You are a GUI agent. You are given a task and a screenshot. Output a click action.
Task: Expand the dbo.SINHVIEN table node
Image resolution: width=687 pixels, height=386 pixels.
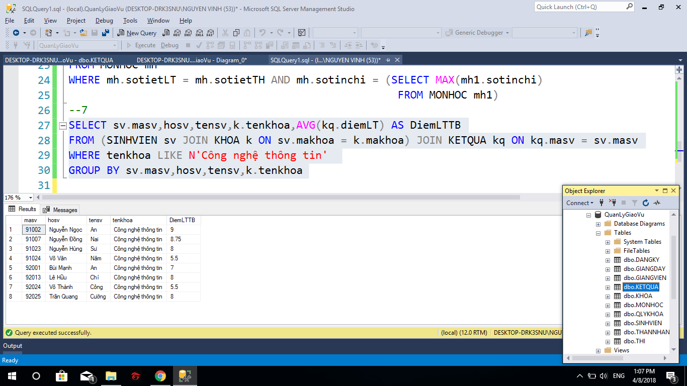pyautogui.click(x=608, y=323)
